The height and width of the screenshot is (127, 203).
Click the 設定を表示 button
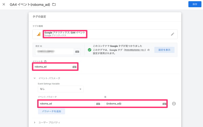click(165, 50)
